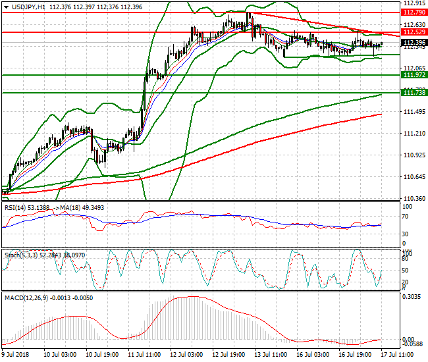Click the Stochastic scale level 50
This screenshot has width=428, height=362.
(406, 271)
